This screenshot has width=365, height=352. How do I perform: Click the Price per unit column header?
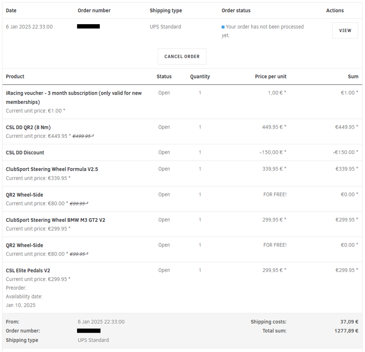point(271,77)
